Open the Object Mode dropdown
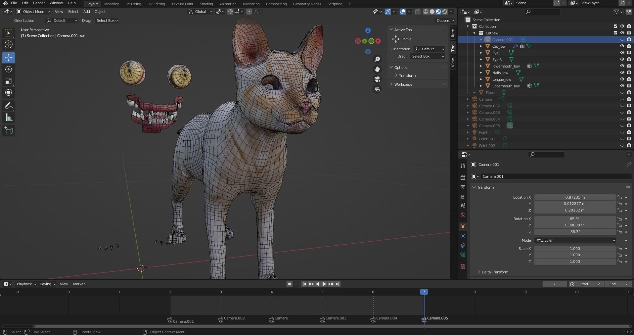The image size is (634, 335). pos(33,12)
